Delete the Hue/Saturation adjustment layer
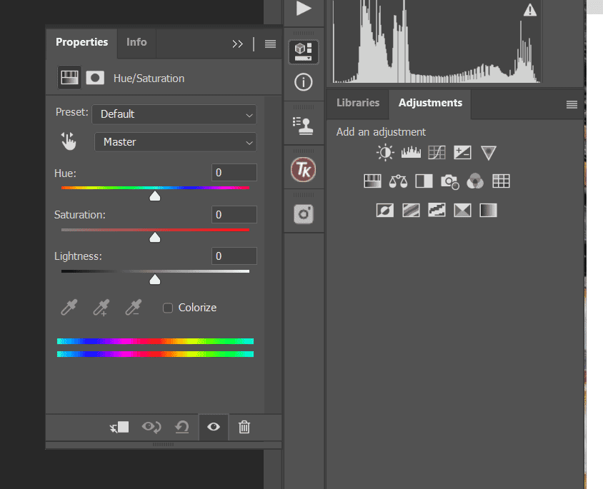 point(244,427)
